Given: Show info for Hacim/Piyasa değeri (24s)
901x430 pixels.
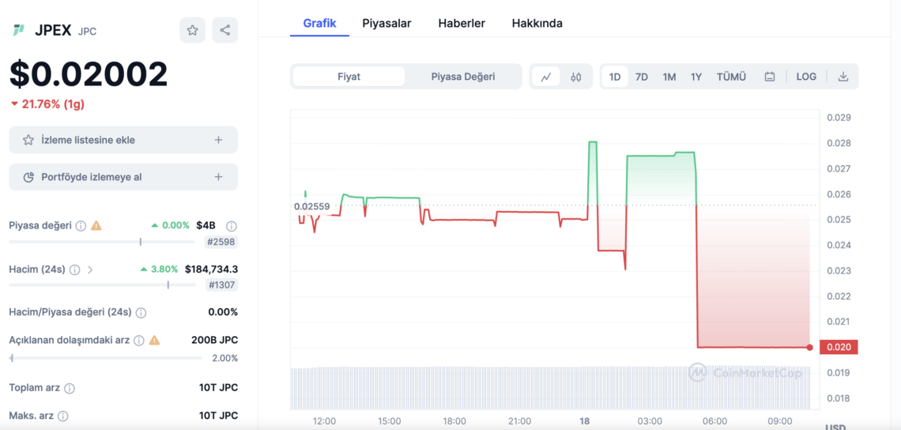Looking at the screenshot, I should click(141, 313).
